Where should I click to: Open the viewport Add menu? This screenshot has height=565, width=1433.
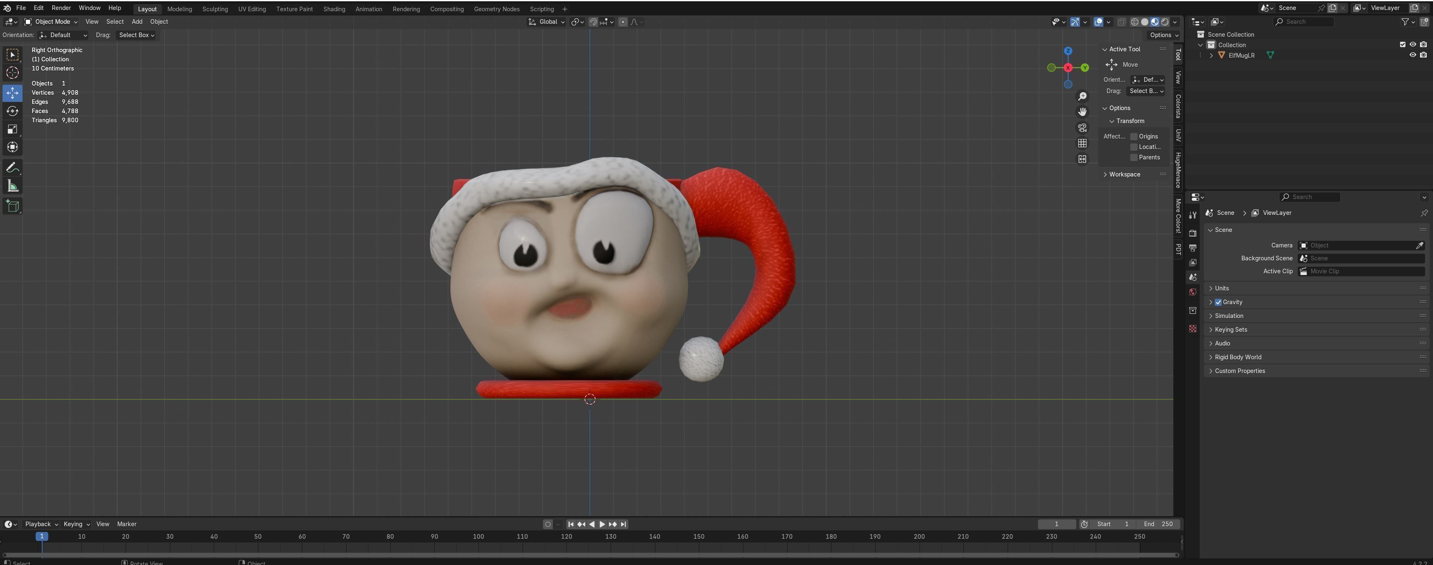137,22
